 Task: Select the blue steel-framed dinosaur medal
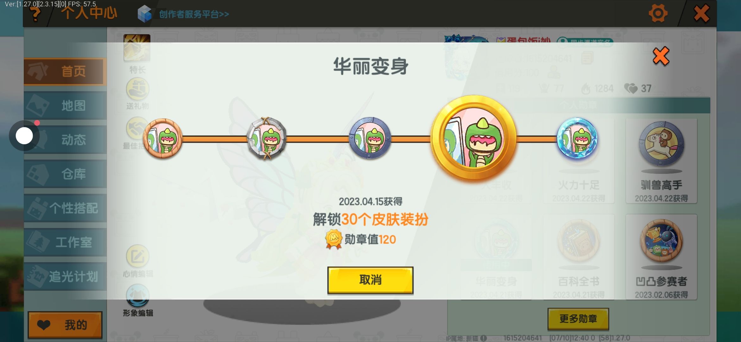click(x=370, y=138)
